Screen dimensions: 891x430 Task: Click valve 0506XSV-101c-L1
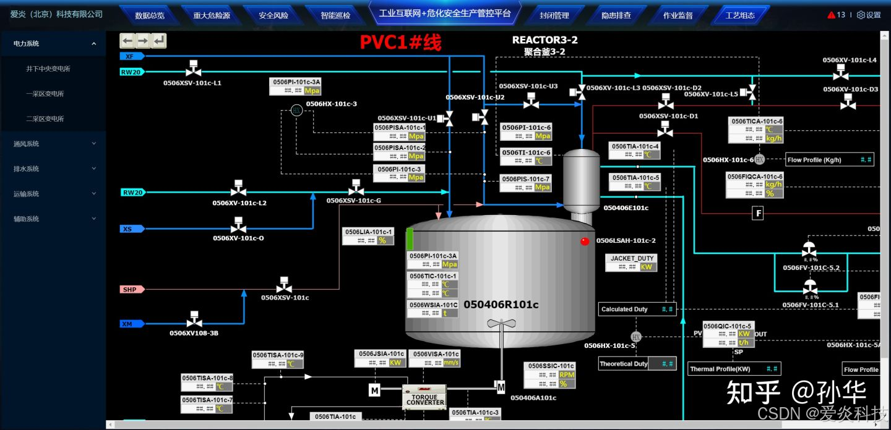coord(192,69)
